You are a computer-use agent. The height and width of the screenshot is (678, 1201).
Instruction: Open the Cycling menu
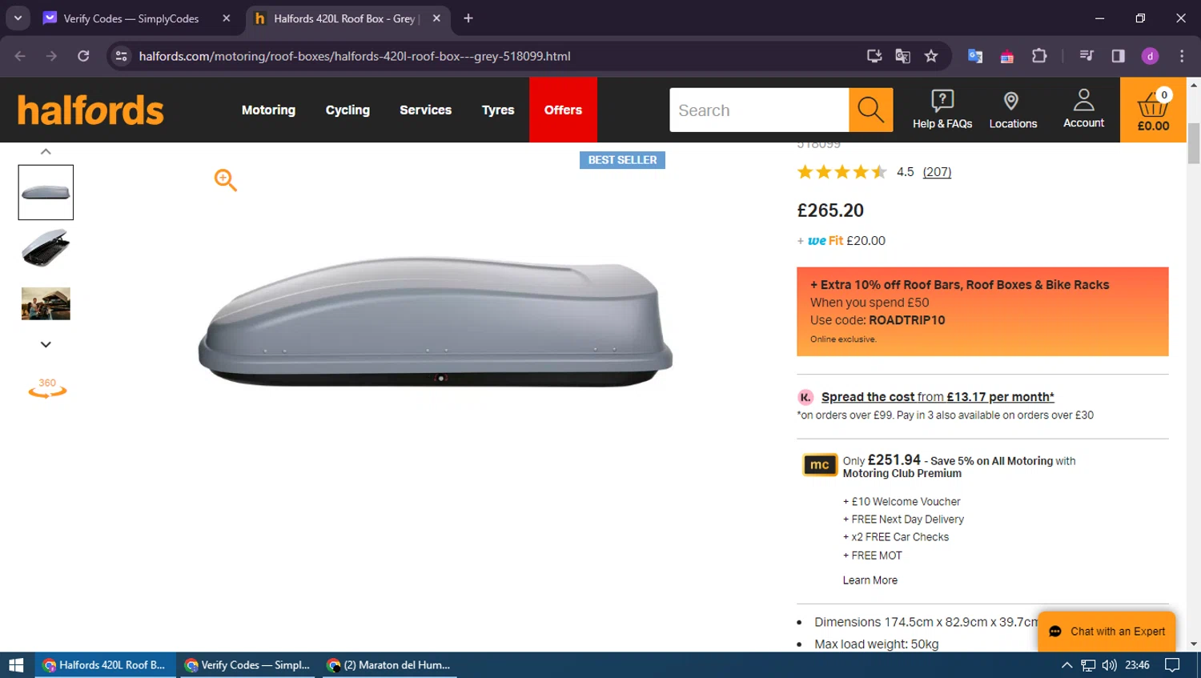click(x=347, y=110)
